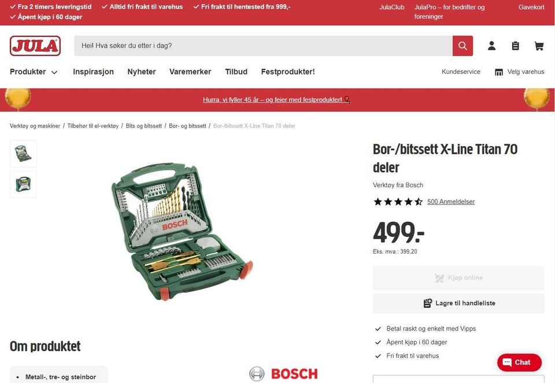Screen dimensions: 555x383
Task: Expand the Produkter dropdown menu
Action: point(34,72)
